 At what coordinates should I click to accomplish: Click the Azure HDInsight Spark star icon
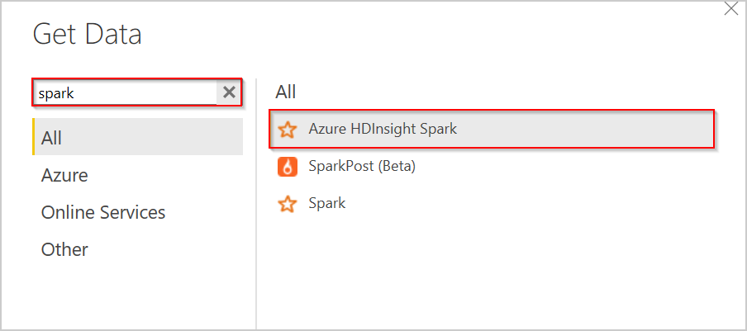point(287,129)
